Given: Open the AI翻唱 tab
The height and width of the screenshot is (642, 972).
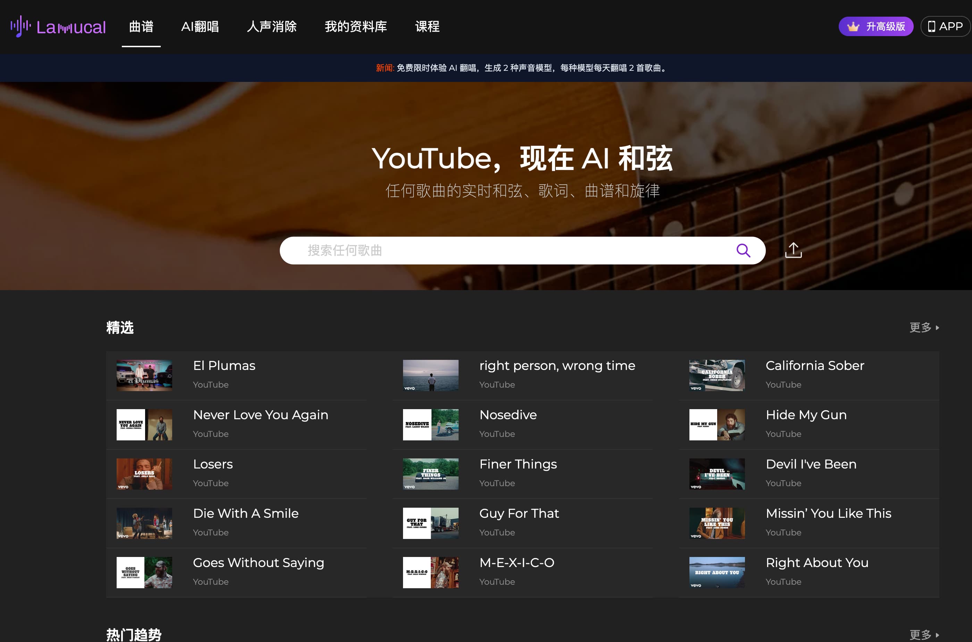Looking at the screenshot, I should pos(200,27).
